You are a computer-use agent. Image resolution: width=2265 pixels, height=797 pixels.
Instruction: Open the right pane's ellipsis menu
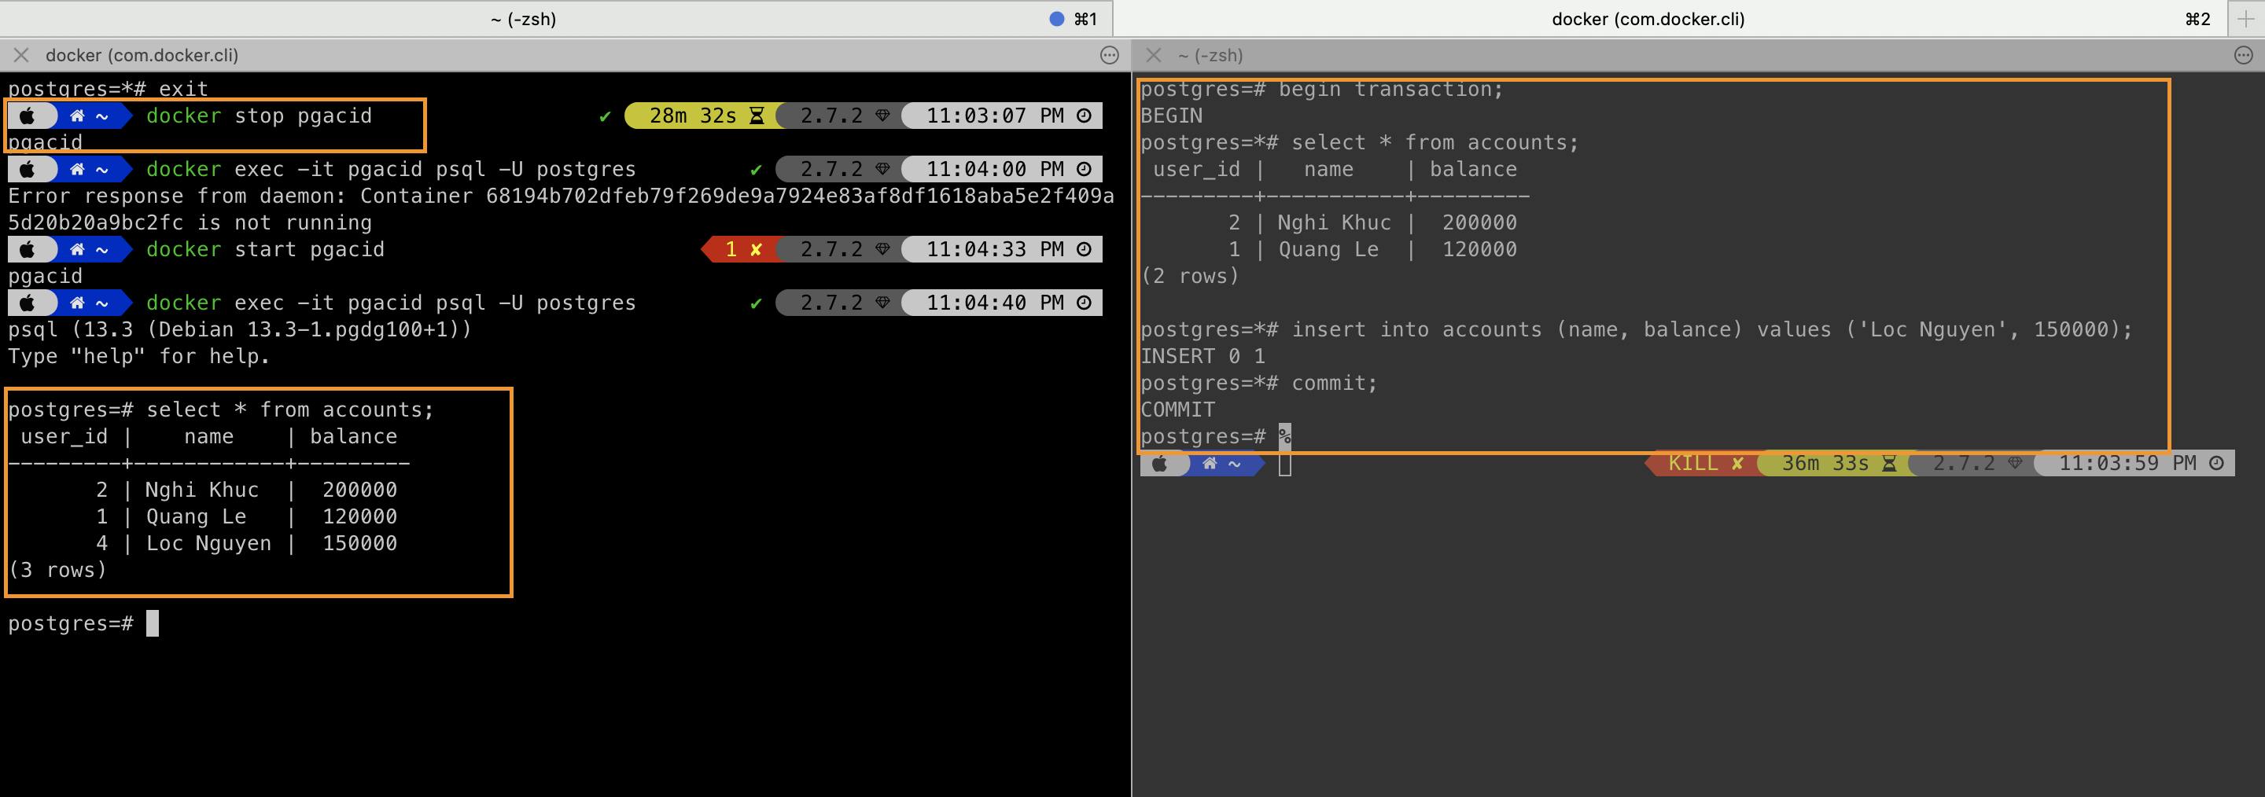tap(2243, 55)
